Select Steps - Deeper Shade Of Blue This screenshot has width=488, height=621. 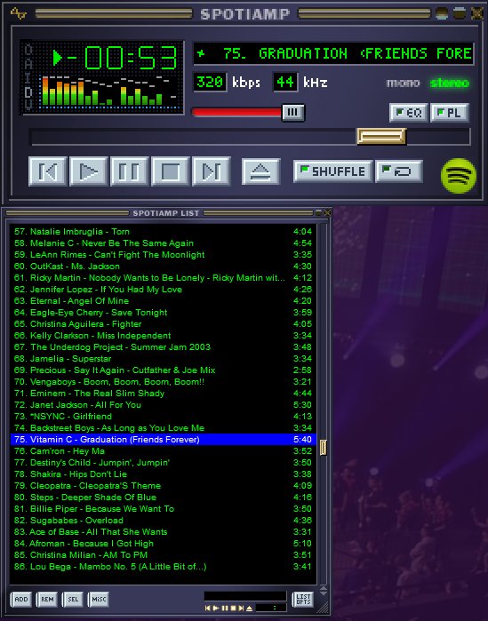coord(164,497)
